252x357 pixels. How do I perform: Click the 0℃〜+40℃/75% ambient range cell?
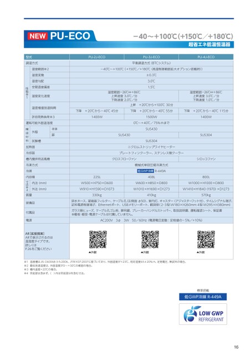click(x=151, y=123)
